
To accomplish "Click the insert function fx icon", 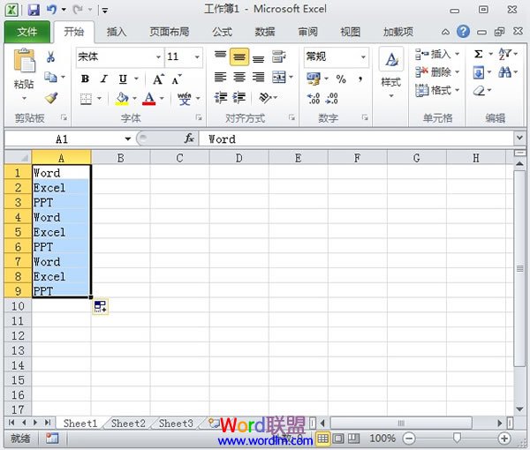I will pyautogui.click(x=189, y=139).
